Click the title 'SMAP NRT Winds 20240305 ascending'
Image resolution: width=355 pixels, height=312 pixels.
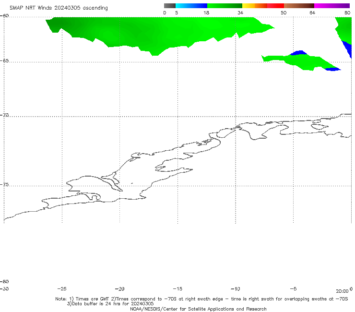59,8
